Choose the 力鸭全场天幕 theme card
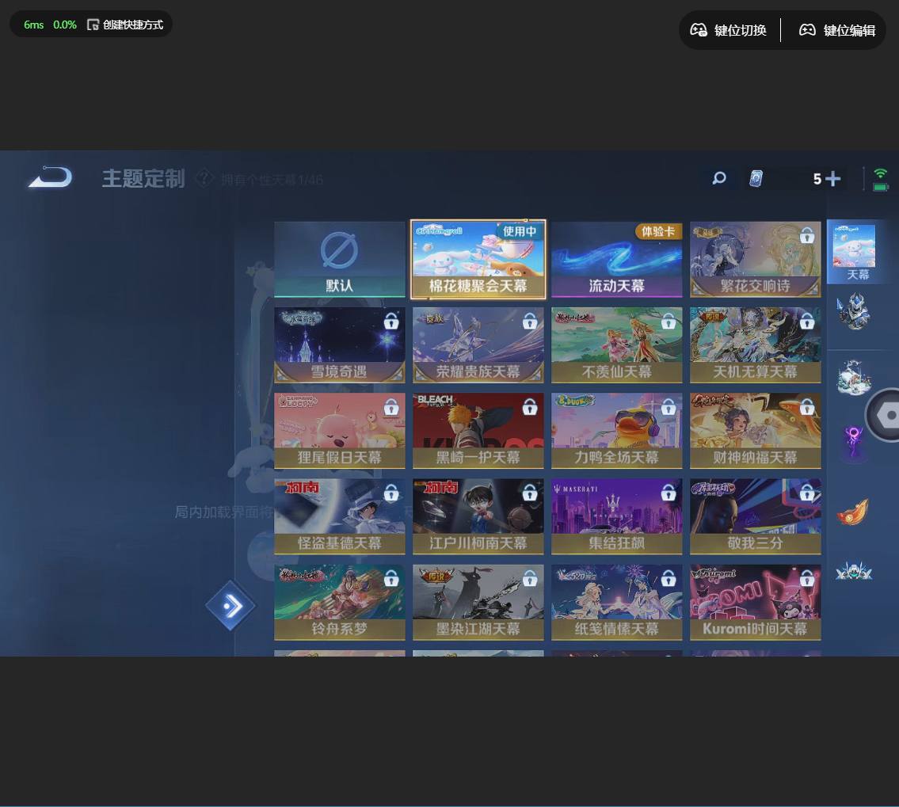Viewport: 899px width, 807px height. pyautogui.click(x=617, y=431)
